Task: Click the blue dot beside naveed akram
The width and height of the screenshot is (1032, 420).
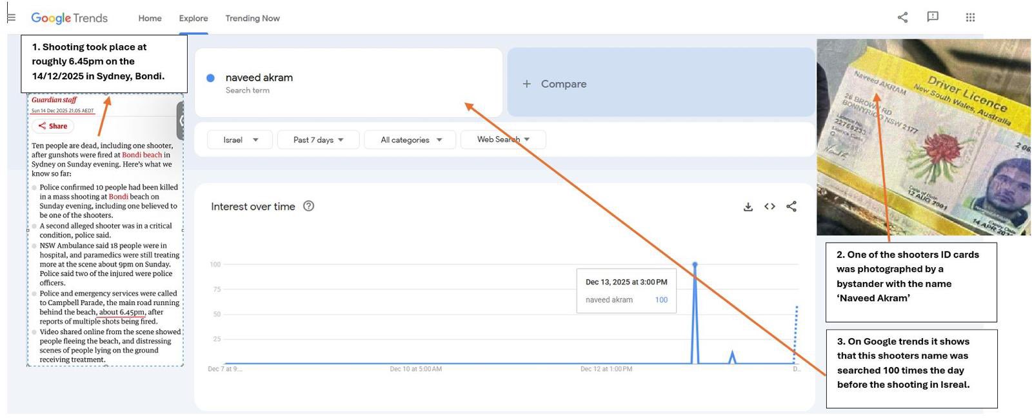Action: point(210,78)
